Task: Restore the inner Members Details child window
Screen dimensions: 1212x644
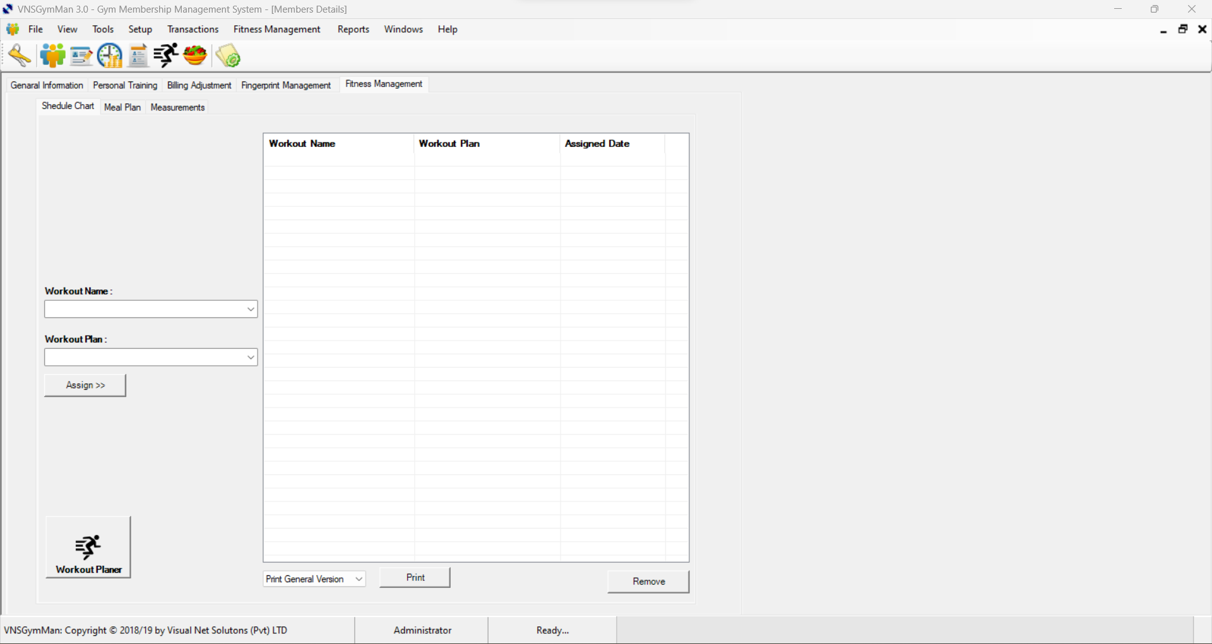Action: coord(1183,29)
